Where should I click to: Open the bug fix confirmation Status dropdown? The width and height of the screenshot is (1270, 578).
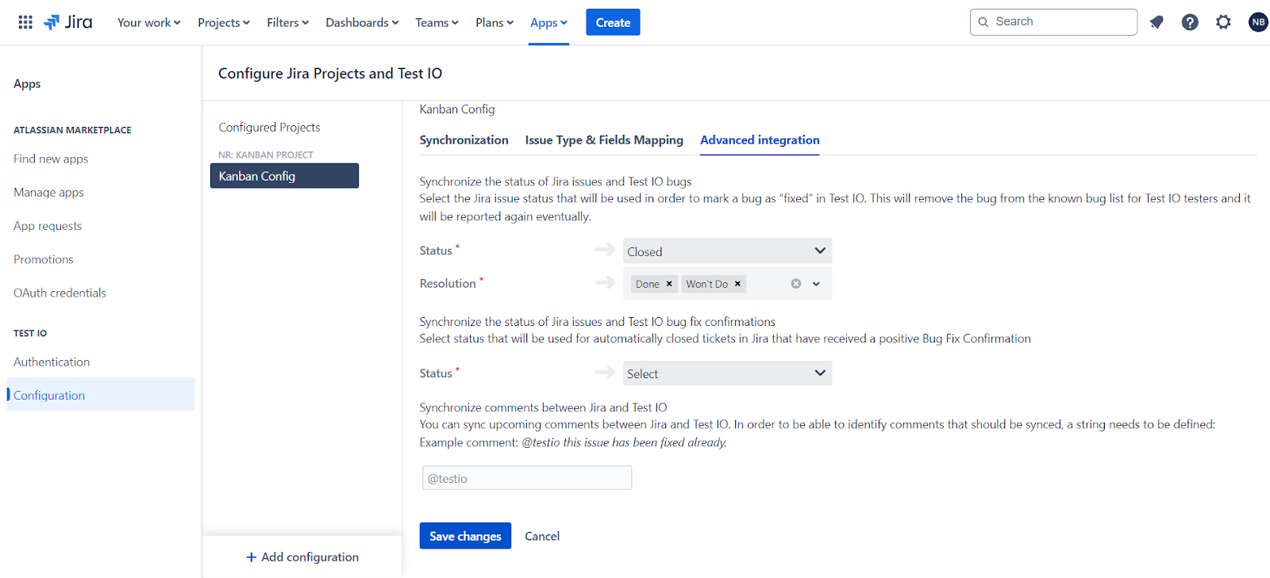pos(727,373)
